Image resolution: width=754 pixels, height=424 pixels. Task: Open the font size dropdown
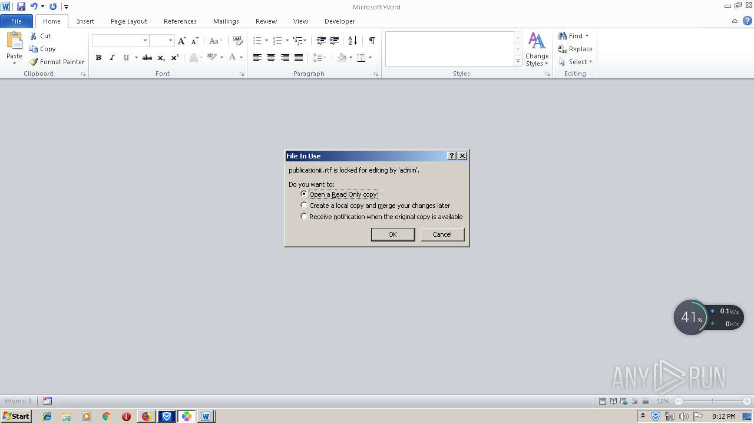tap(171, 41)
